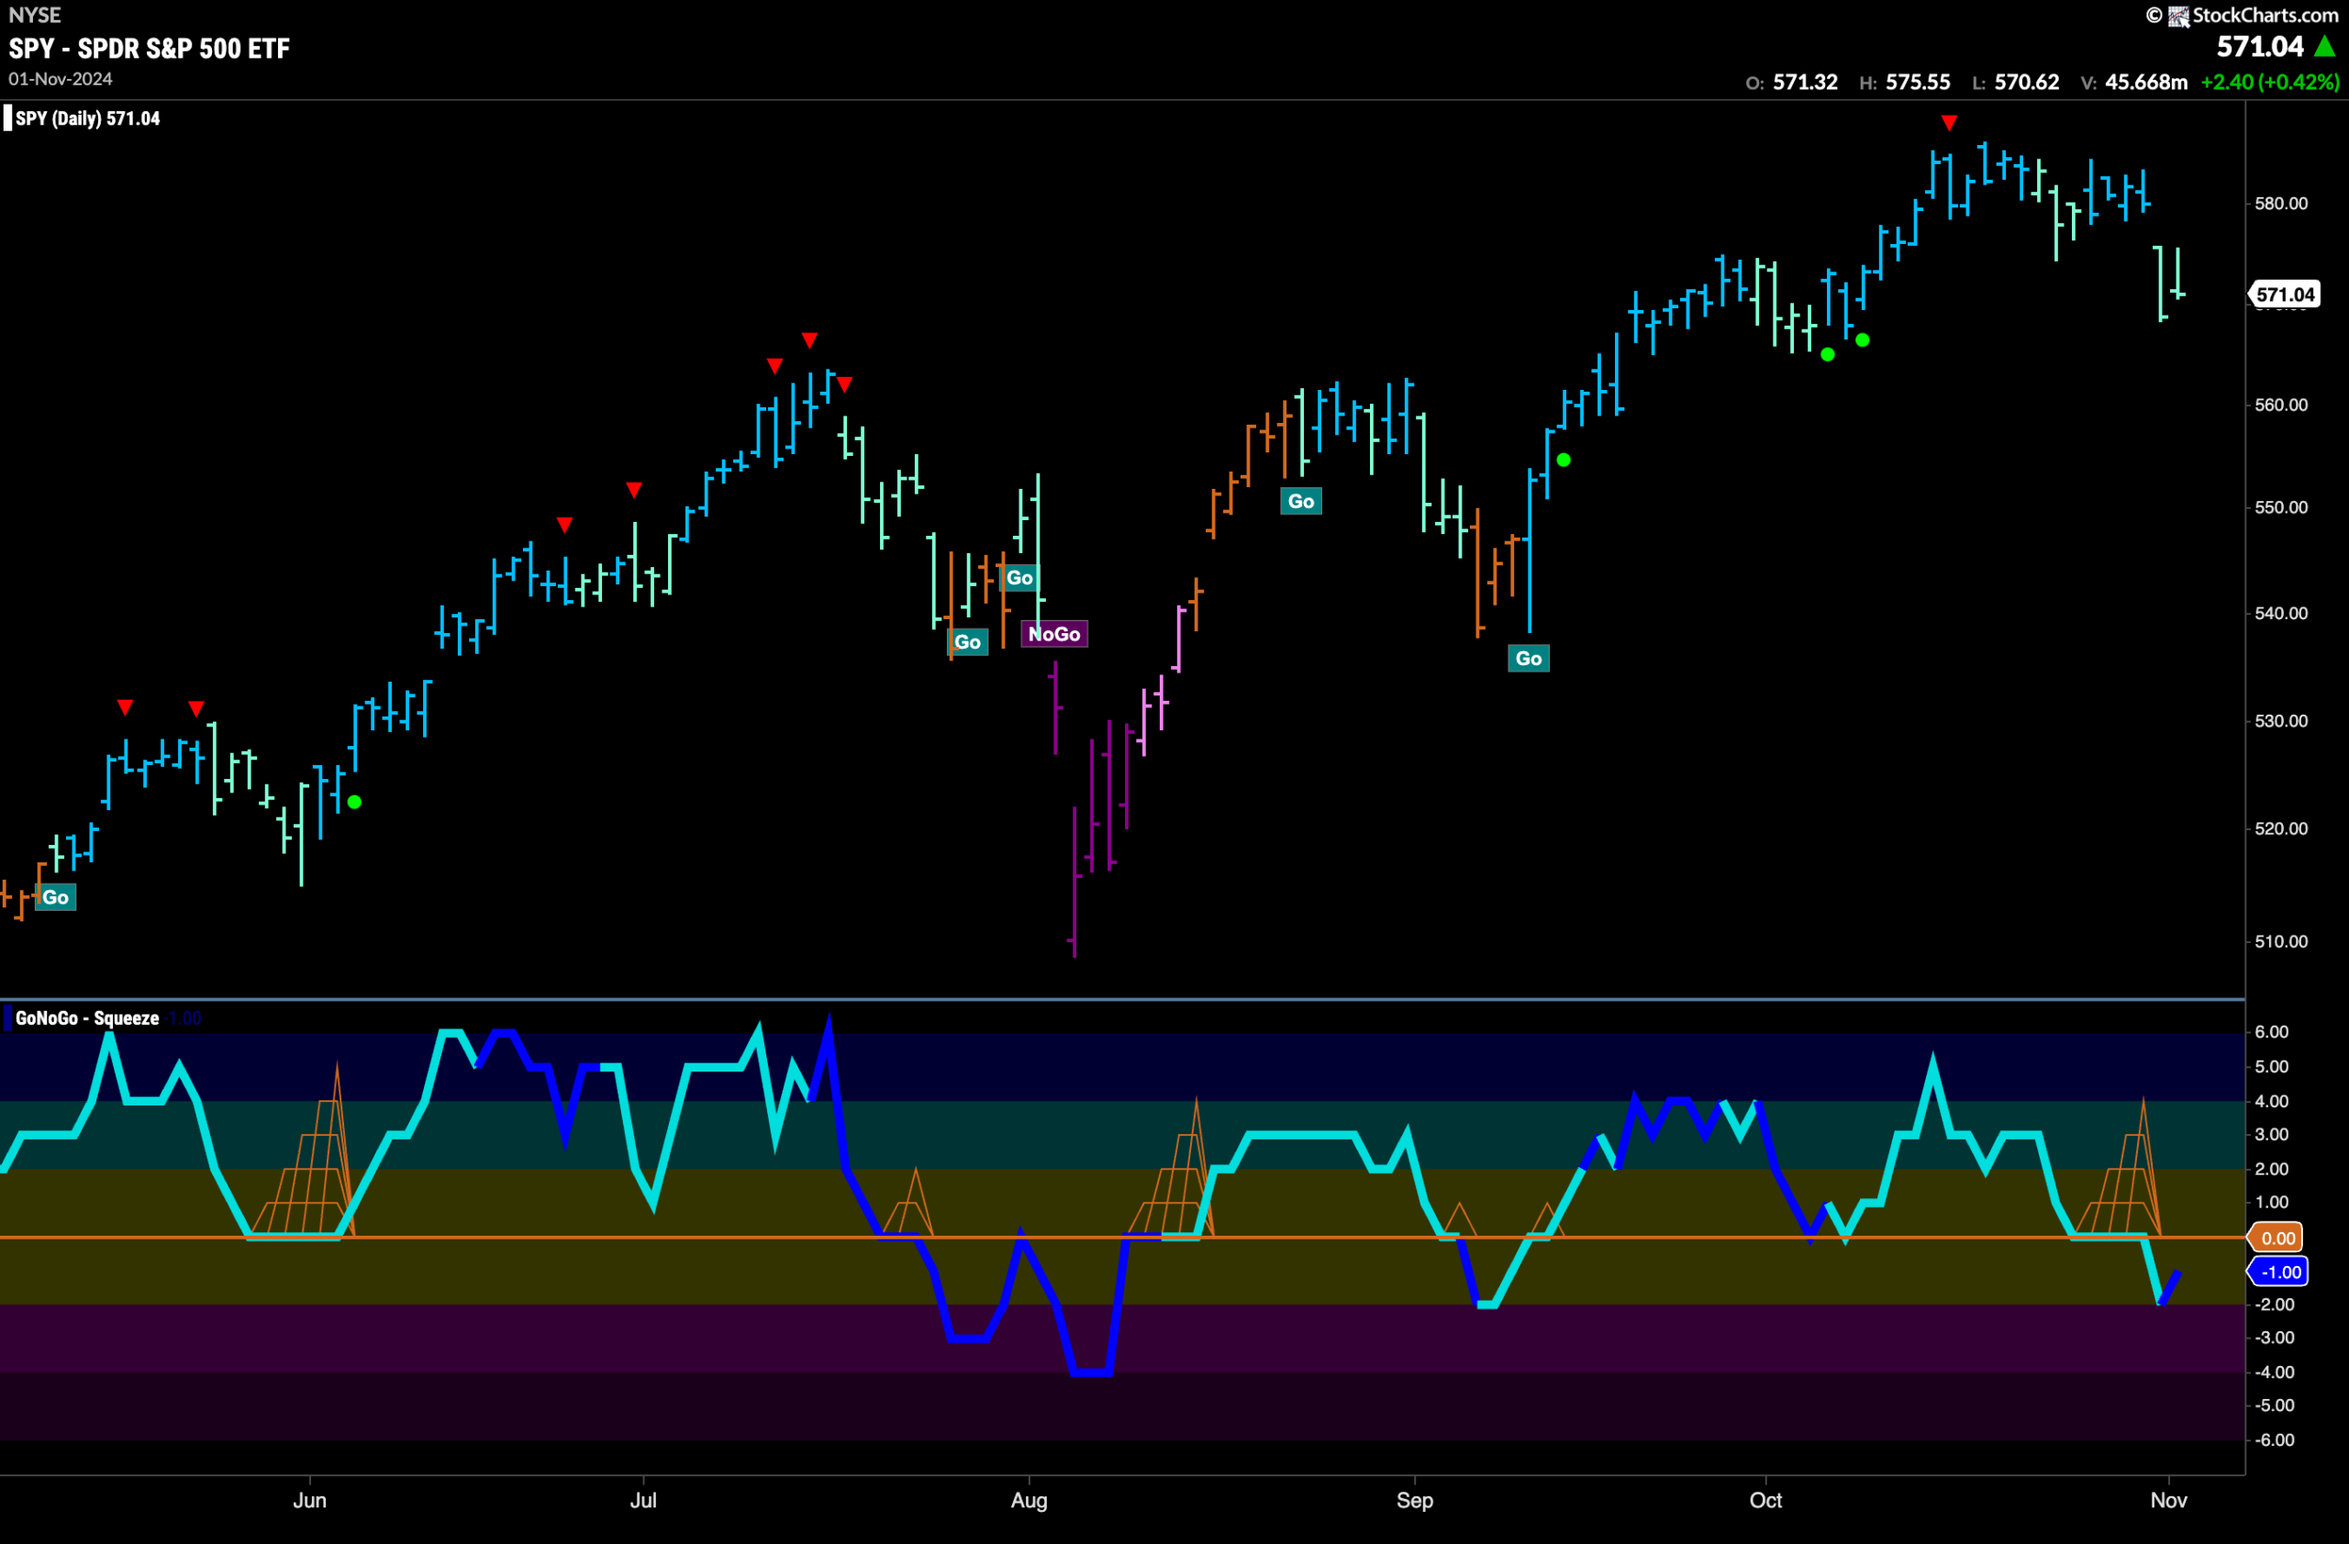Screen dimensions: 2349x1544
Task: Click the Nov label on the time axis
Action: 2168,1501
